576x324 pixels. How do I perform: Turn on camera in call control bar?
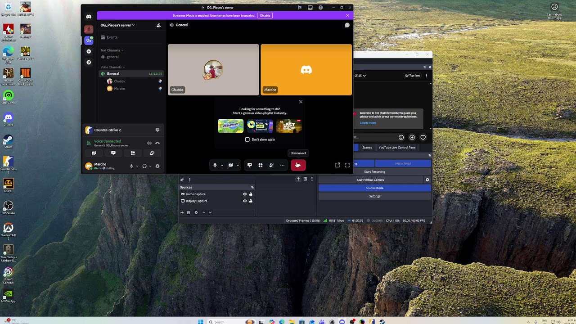click(230, 165)
